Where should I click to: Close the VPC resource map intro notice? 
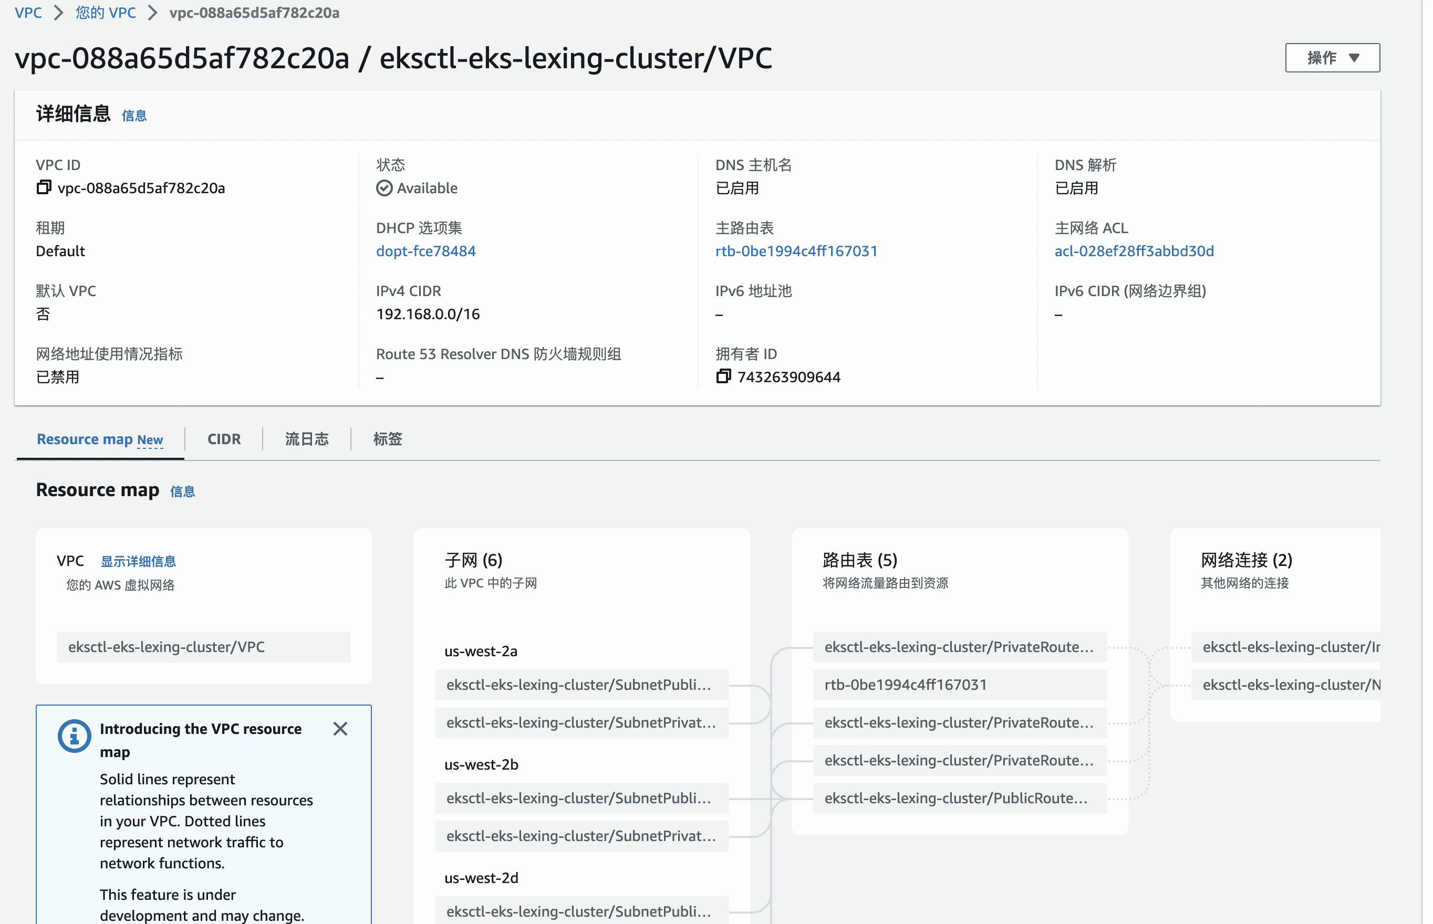pos(340,729)
